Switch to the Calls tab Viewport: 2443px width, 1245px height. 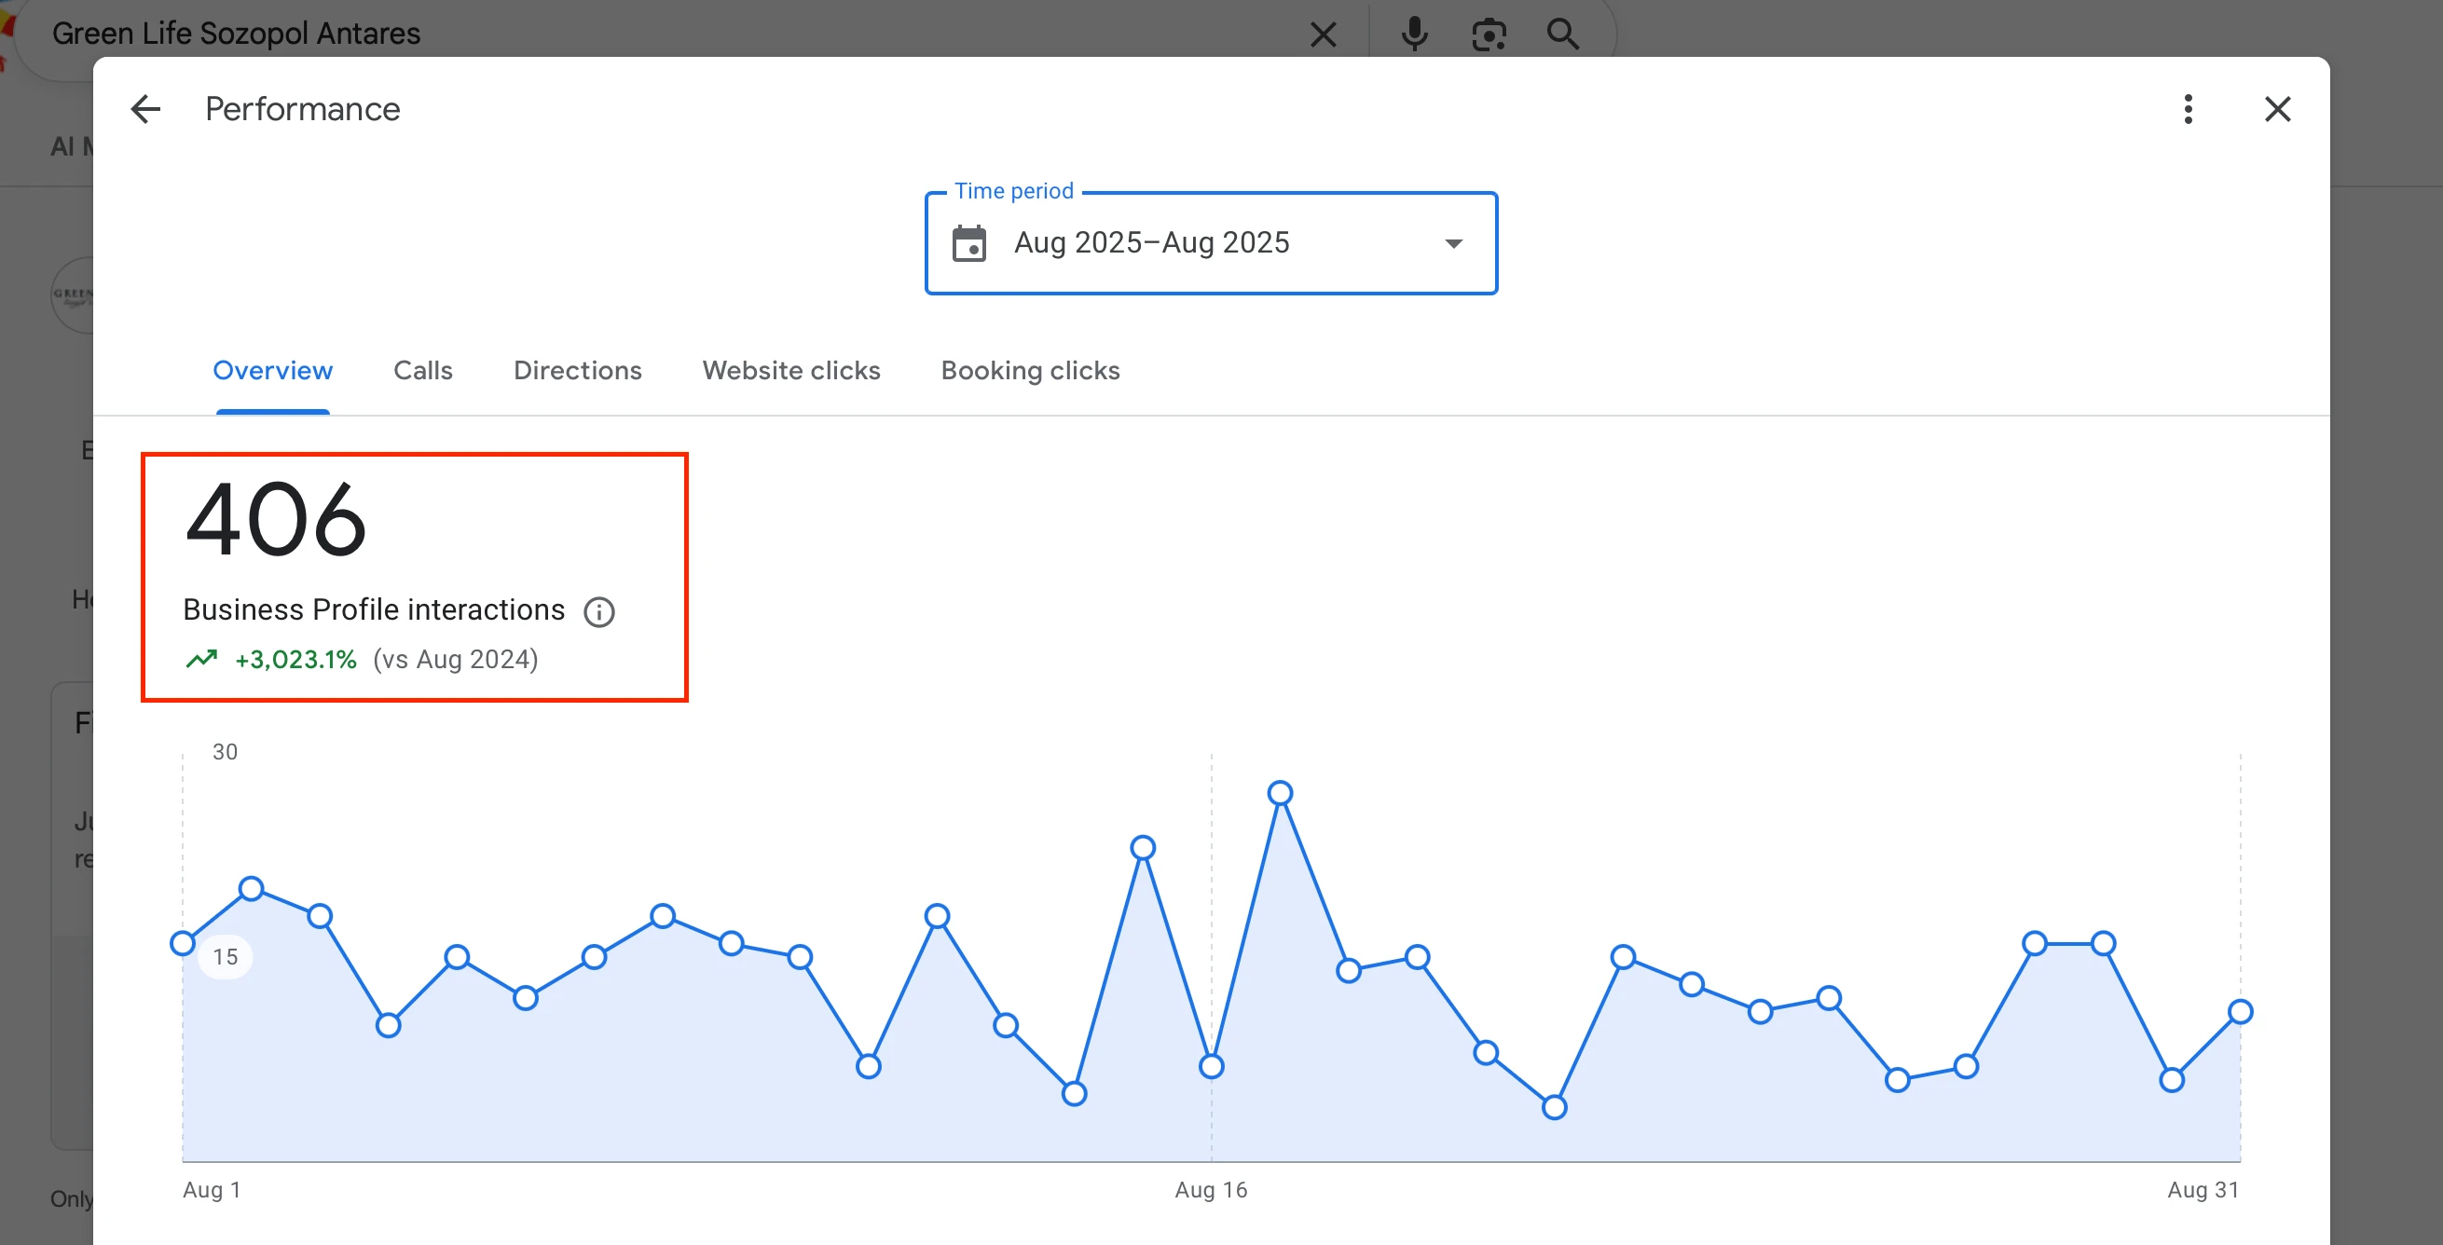(x=423, y=370)
